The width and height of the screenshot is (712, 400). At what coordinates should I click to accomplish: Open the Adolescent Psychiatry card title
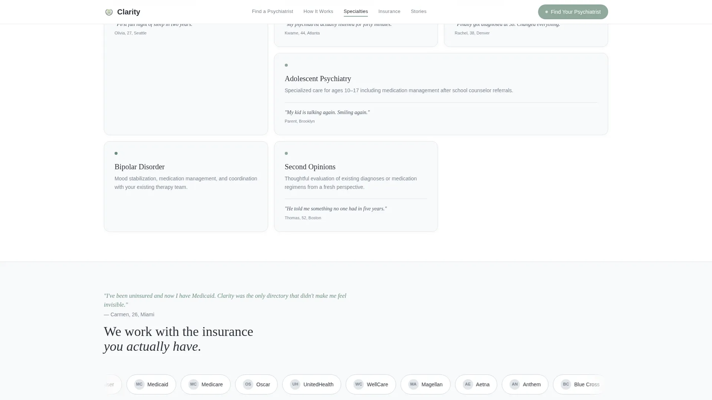tap(318, 79)
